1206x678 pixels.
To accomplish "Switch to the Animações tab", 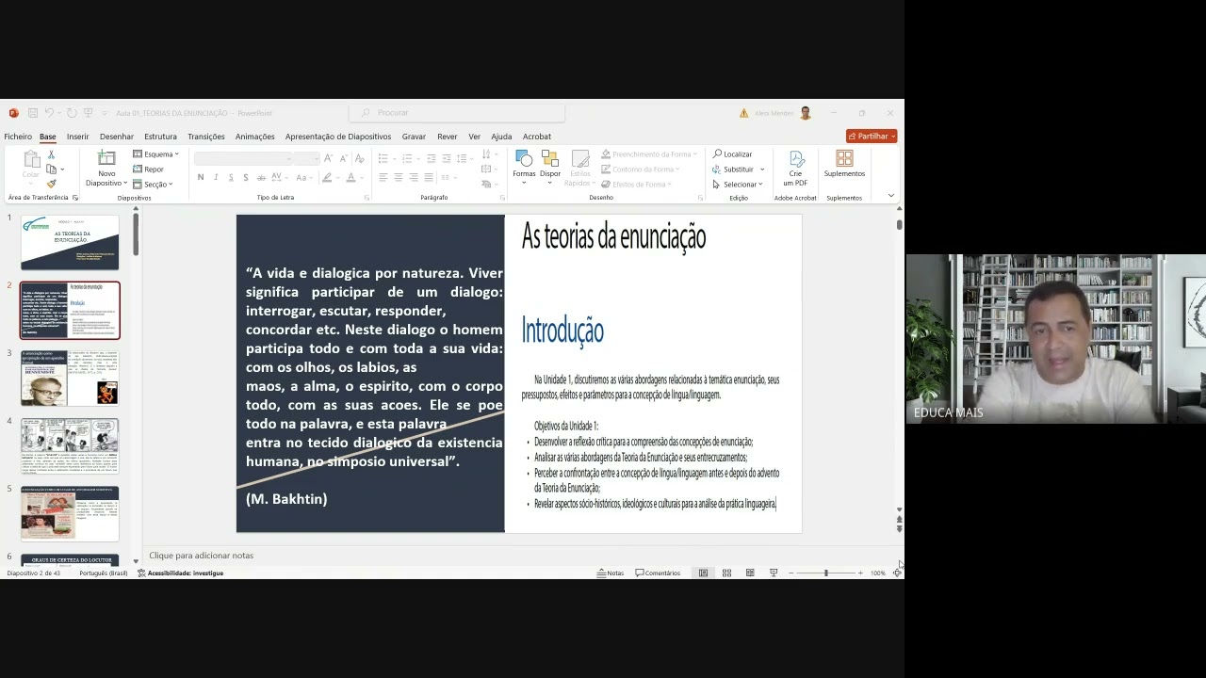I will pos(255,137).
